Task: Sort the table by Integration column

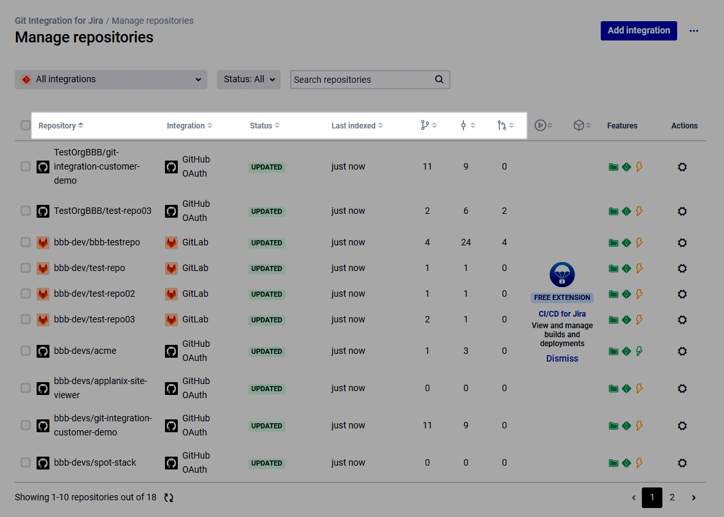Action: [x=189, y=126]
